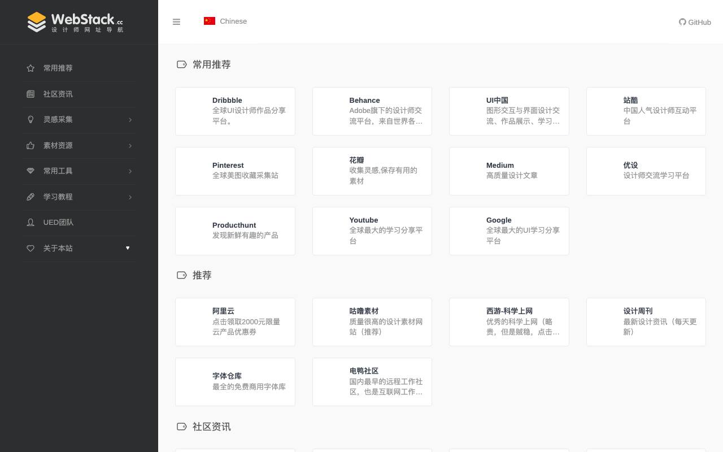This screenshot has width=723, height=452.
Task: Open the 优设 card
Action: point(646,171)
